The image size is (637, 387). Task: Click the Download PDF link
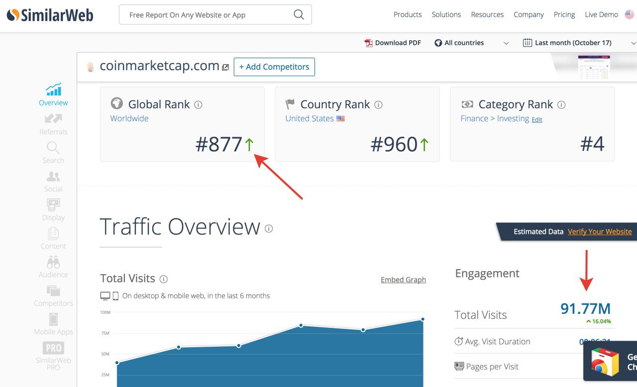click(x=398, y=43)
